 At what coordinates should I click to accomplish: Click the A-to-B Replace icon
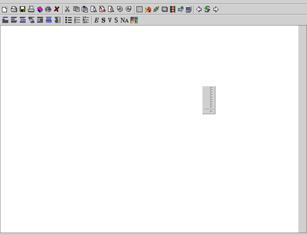pos(102,9)
